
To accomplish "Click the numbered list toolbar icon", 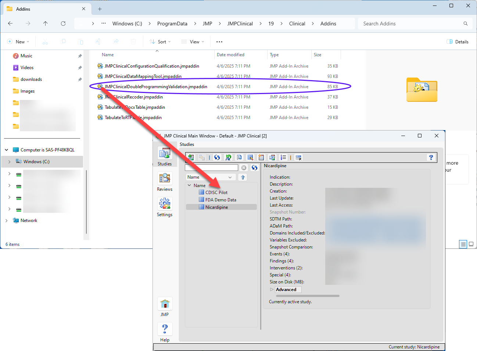I will pyautogui.click(x=283, y=157).
